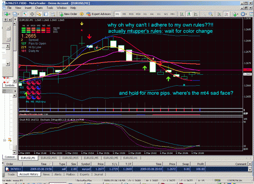This screenshot has width=254, height=184.
Task: Open the Insert menu
Action: [x=28, y=8]
